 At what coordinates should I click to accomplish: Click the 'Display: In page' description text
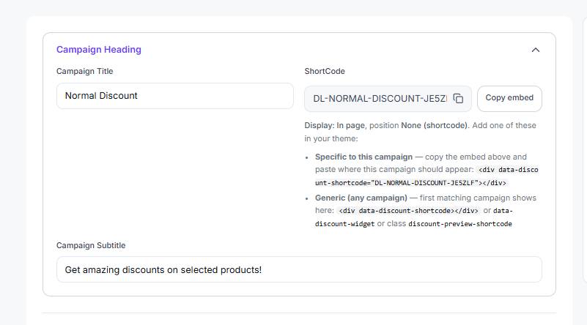click(334, 125)
